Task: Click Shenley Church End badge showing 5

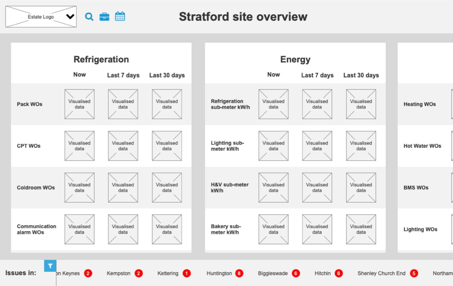Action: 414,273
